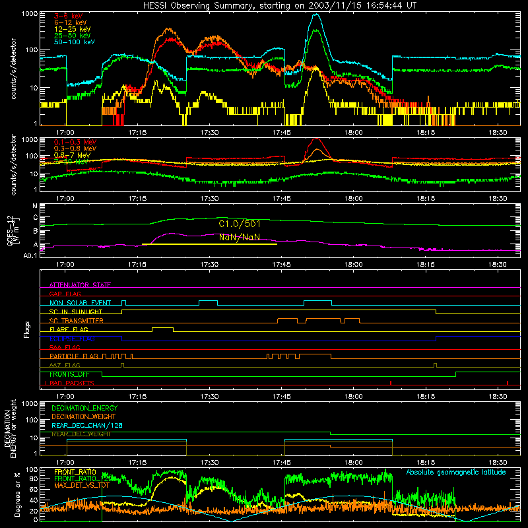Select the orange 6-12 keV legend label
528x528 pixels.
point(70,22)
